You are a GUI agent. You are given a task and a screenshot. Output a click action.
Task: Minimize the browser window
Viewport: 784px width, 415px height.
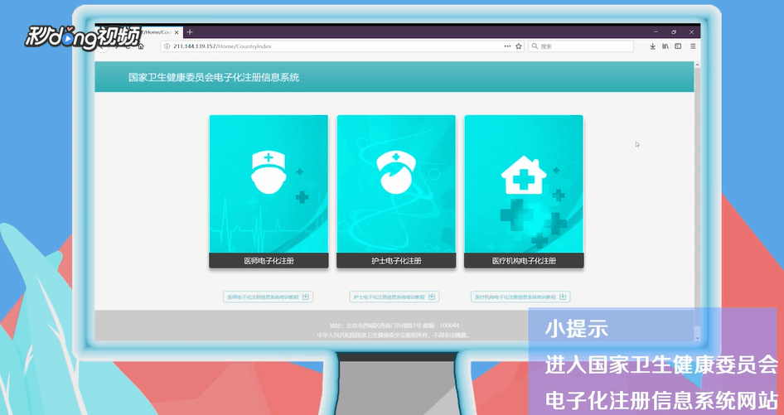pyautogui.click(x=656, y=32)
